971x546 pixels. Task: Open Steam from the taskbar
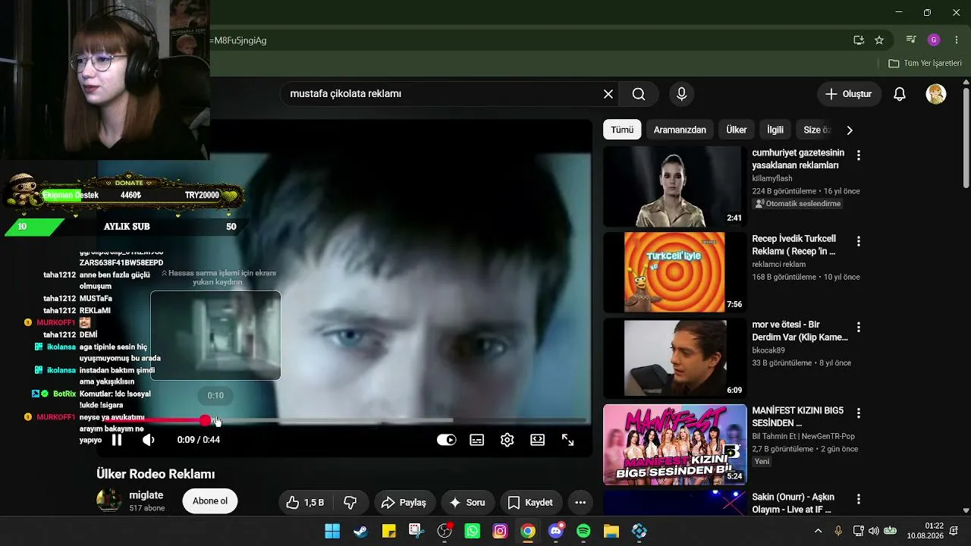click(360, 531)
